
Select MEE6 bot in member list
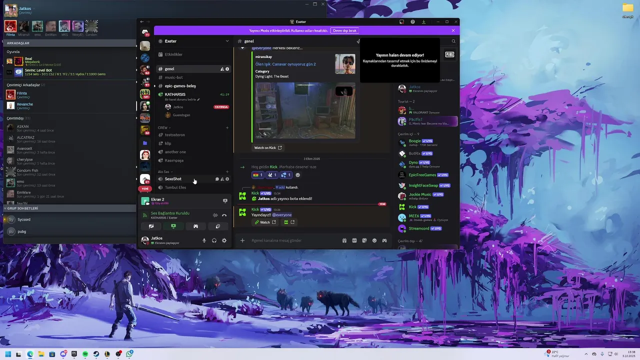point(427,217)
